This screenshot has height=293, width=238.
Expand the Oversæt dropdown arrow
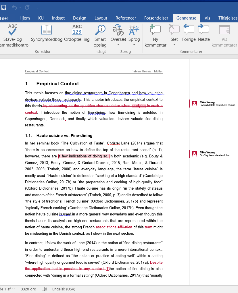(x=118, y=45)
